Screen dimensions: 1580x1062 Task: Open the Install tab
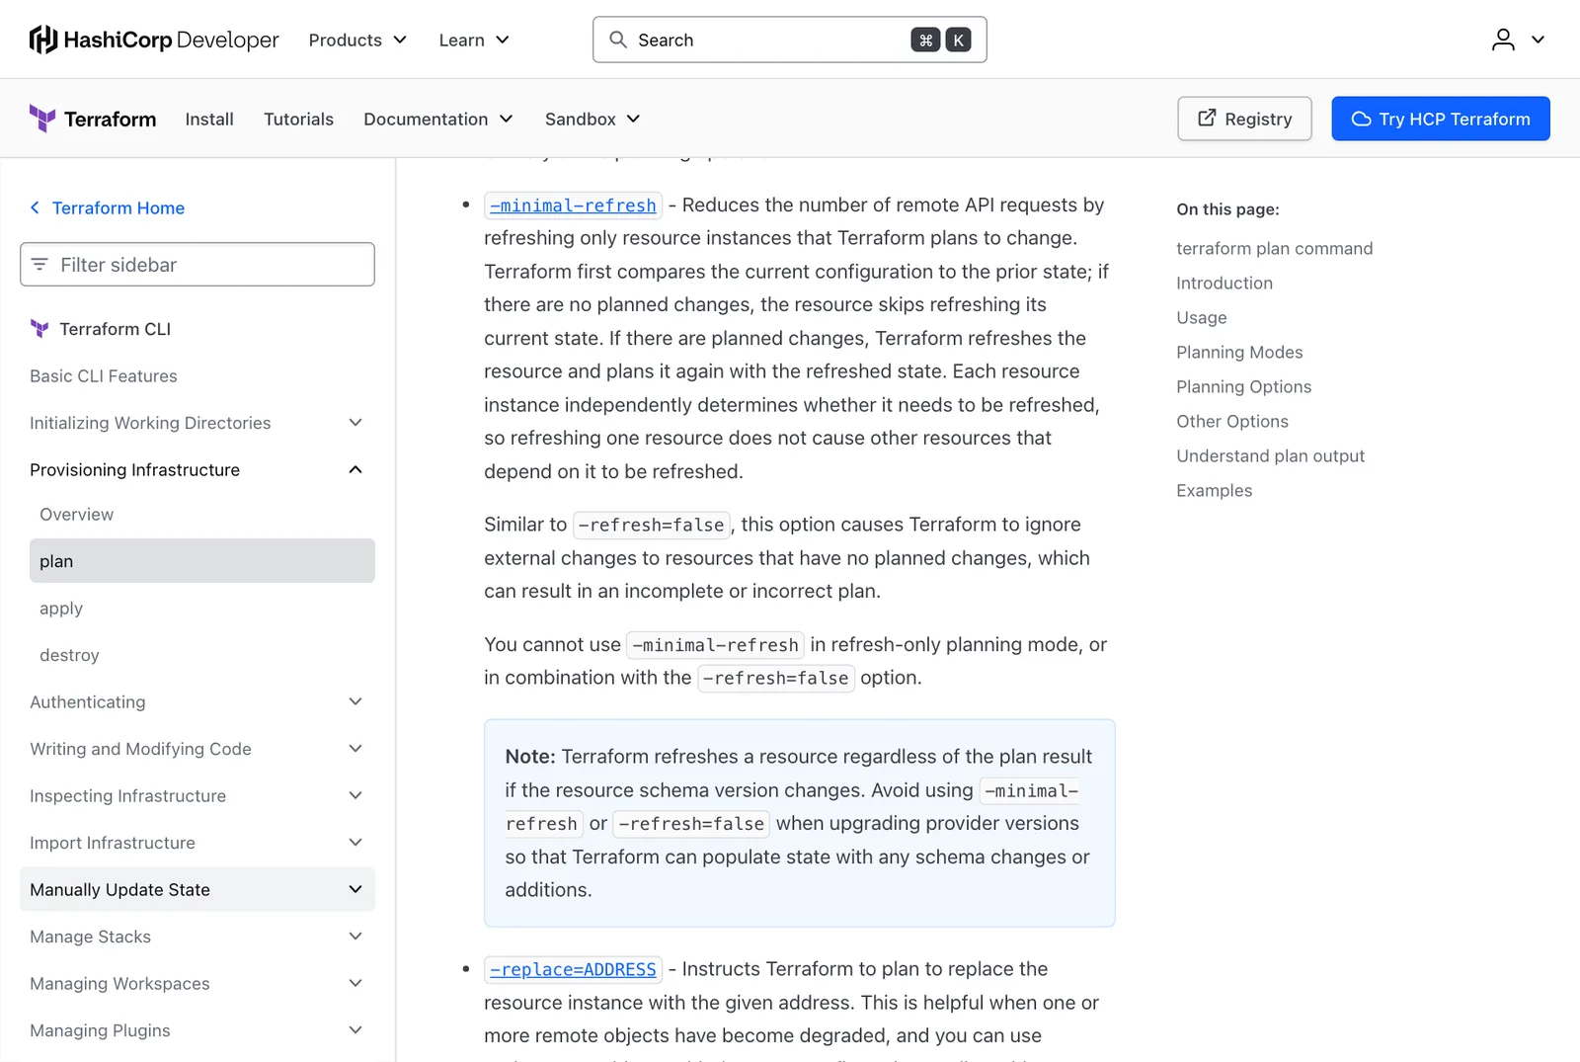click(209, 119)
